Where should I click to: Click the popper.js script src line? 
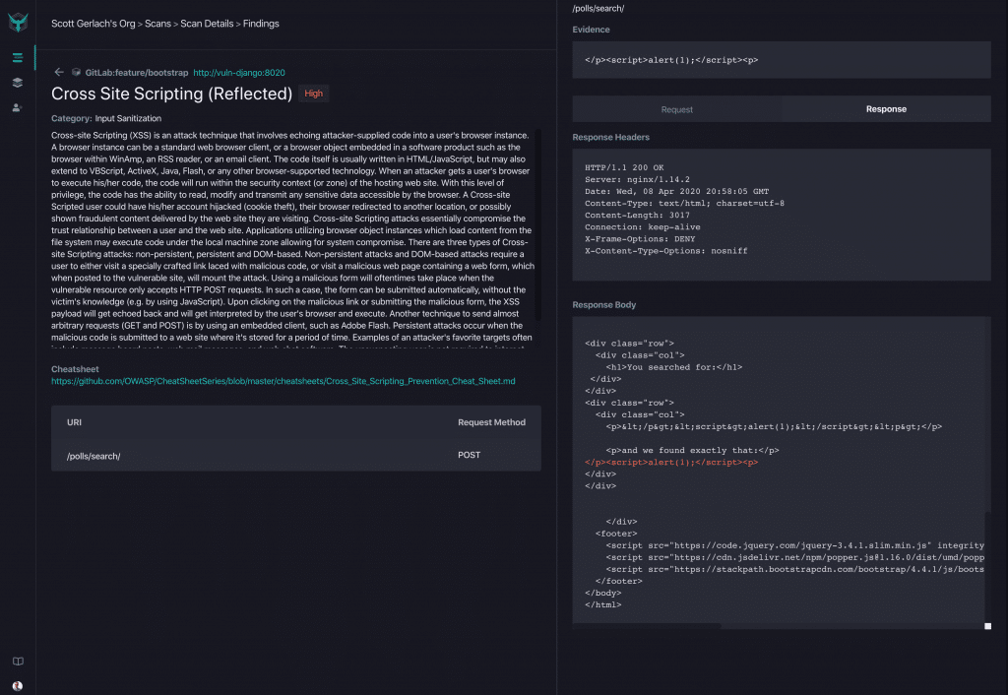click(x=794, y=557)
